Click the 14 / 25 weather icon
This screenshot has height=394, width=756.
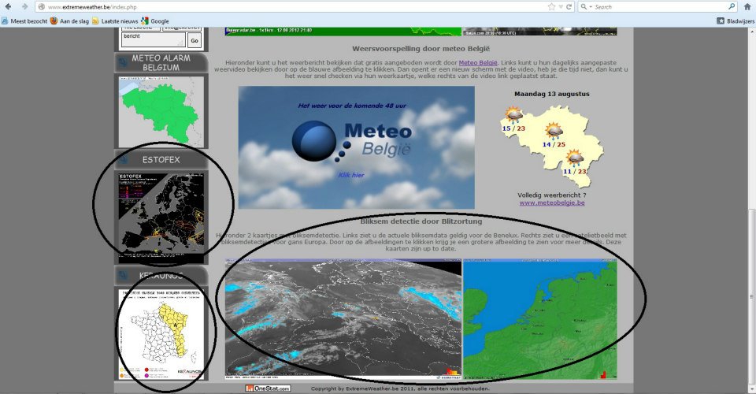click(553, 131)
